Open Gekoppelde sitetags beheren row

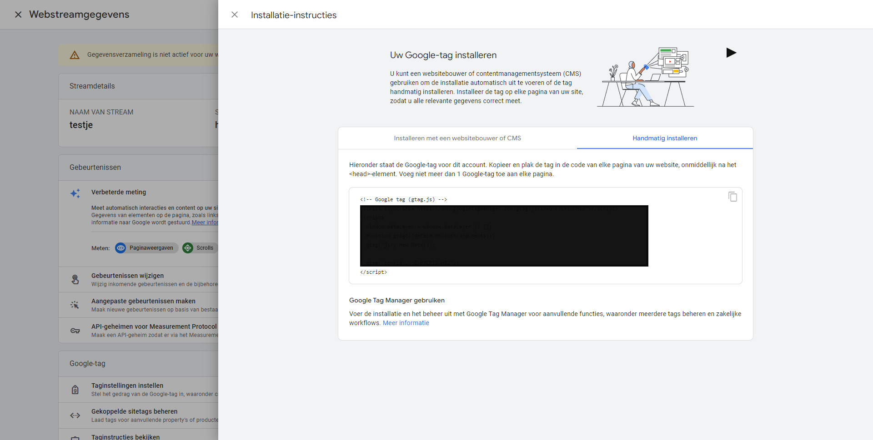[x=139, y=415]
